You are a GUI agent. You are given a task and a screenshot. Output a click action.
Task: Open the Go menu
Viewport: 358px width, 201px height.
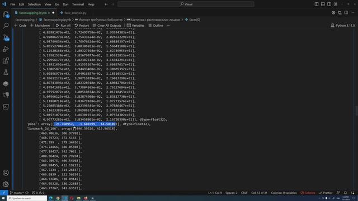coord(57,4)
